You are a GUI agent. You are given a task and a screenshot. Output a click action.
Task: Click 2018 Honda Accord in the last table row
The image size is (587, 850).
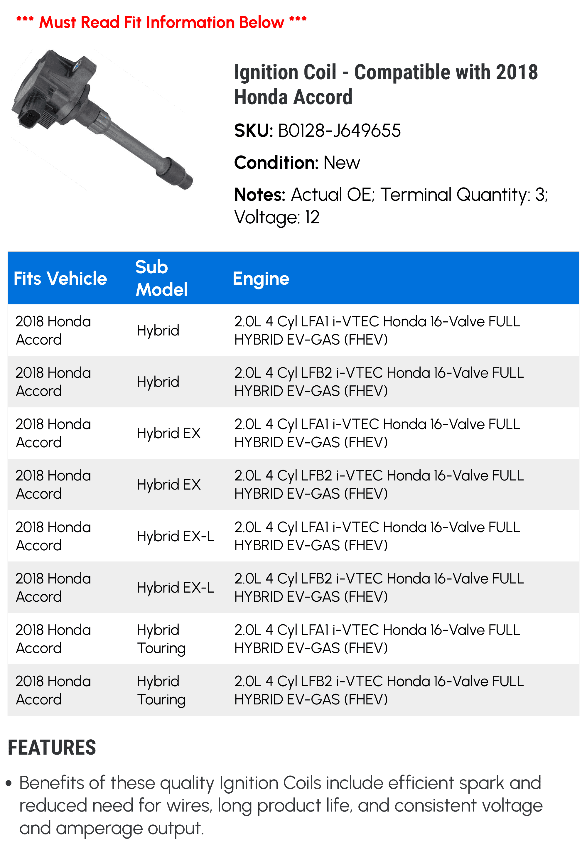tap(53, 690)
